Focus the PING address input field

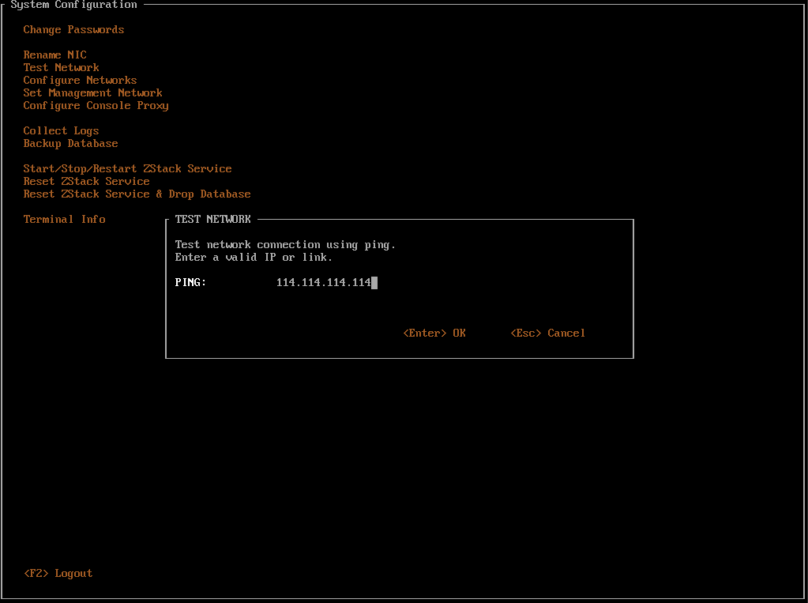pyautogui.click(x=326, y=283)
